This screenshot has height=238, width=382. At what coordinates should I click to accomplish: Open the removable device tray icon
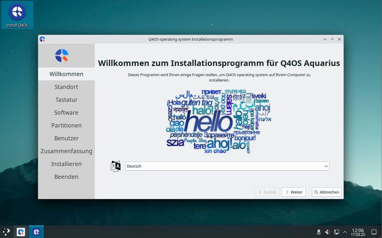tap(318, 232)
